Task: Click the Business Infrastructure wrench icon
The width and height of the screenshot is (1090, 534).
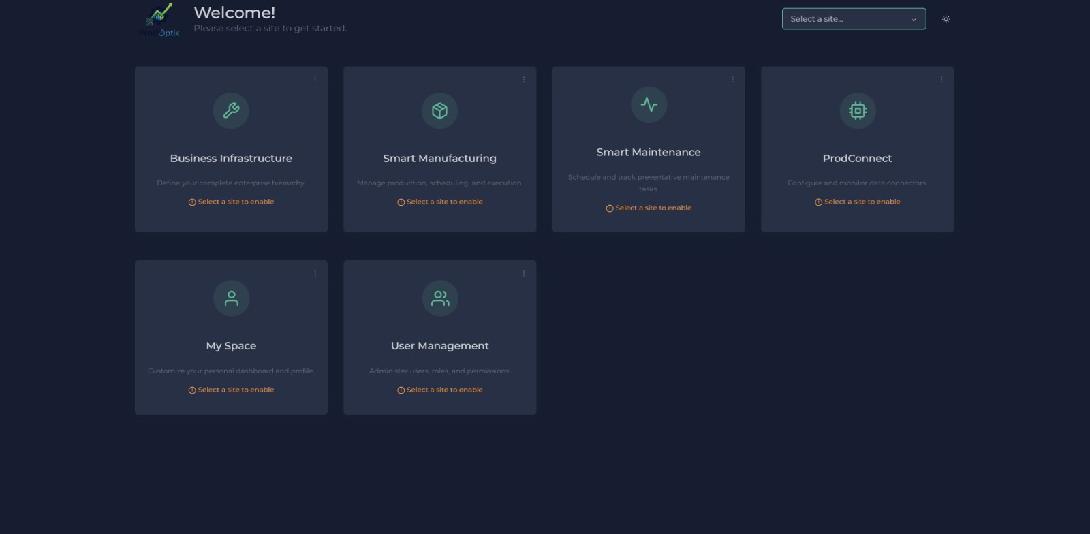Action: click(231, 110)
